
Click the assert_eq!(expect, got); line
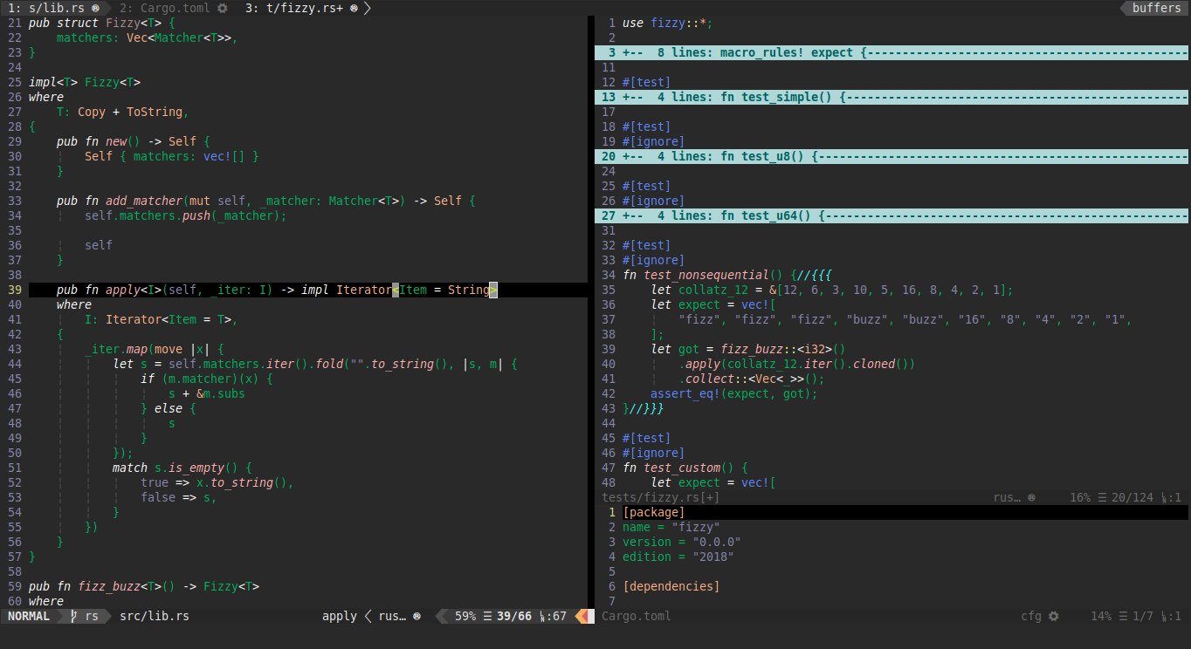[x=734, y=393]
